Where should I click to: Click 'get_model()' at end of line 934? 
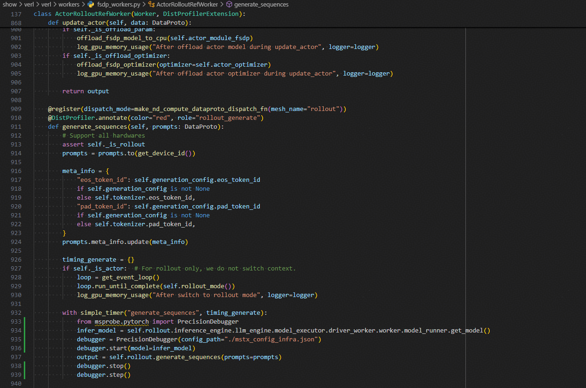[470, 331]
